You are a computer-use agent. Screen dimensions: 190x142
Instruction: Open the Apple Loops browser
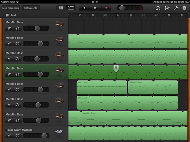point(158,8)
